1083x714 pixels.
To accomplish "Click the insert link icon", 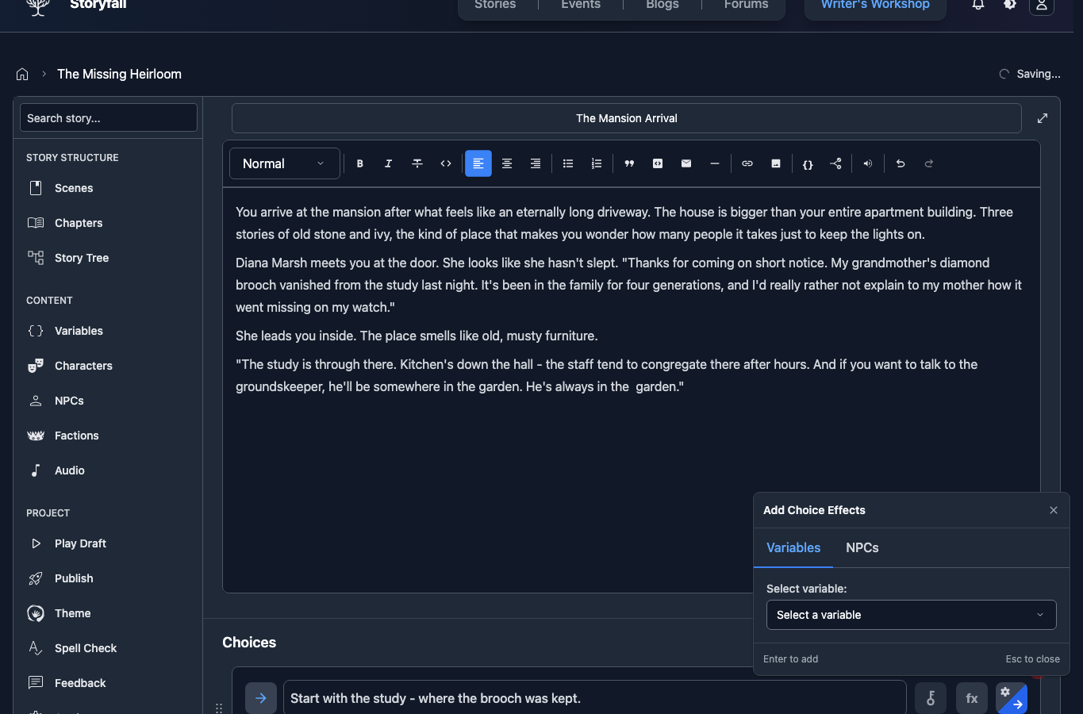I will [x=747, y=163].
